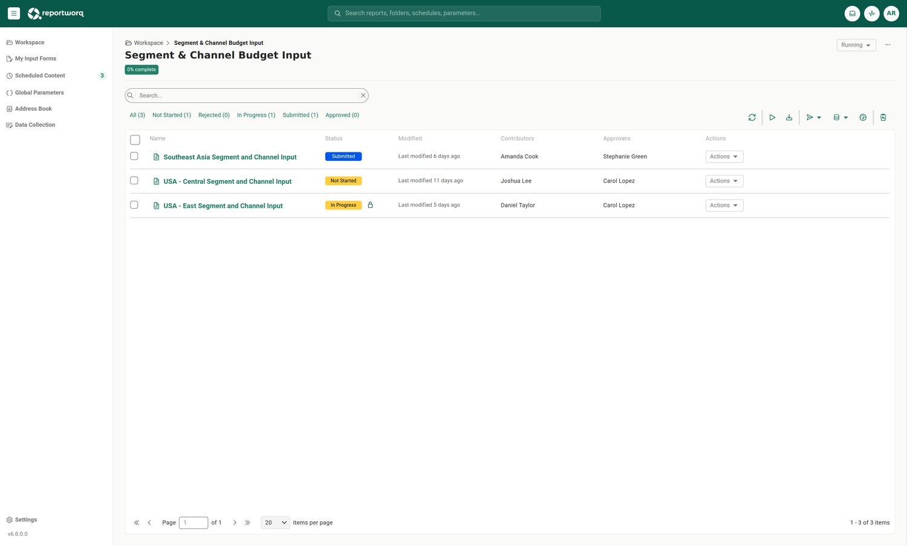
Task: Select the Submitted (1) filter
Action: click(301, 115)
